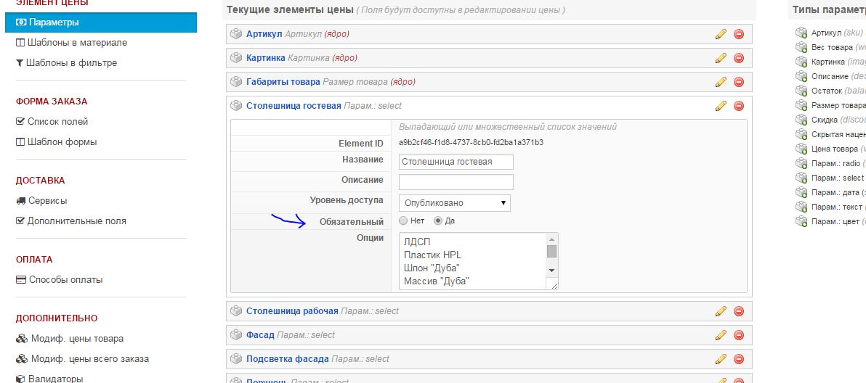
Task: Click the empty Описание input field
Action: pos(456,182)
